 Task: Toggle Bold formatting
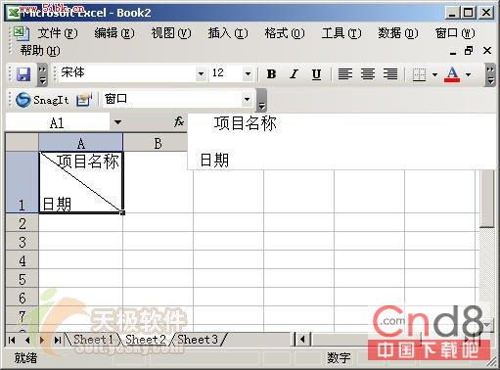pos(271,74)
